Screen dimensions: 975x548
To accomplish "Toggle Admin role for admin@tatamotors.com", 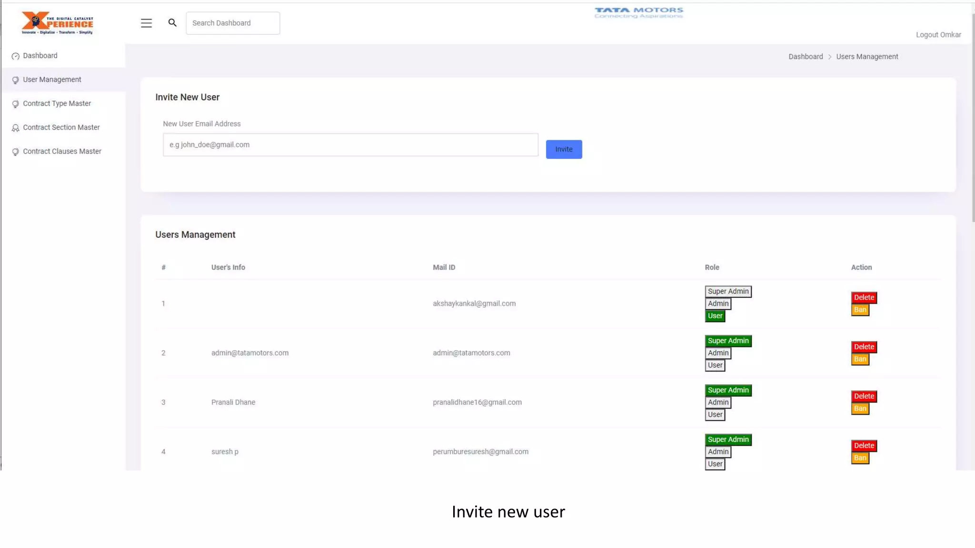I will pyautogui.click(x=718, y=353).
